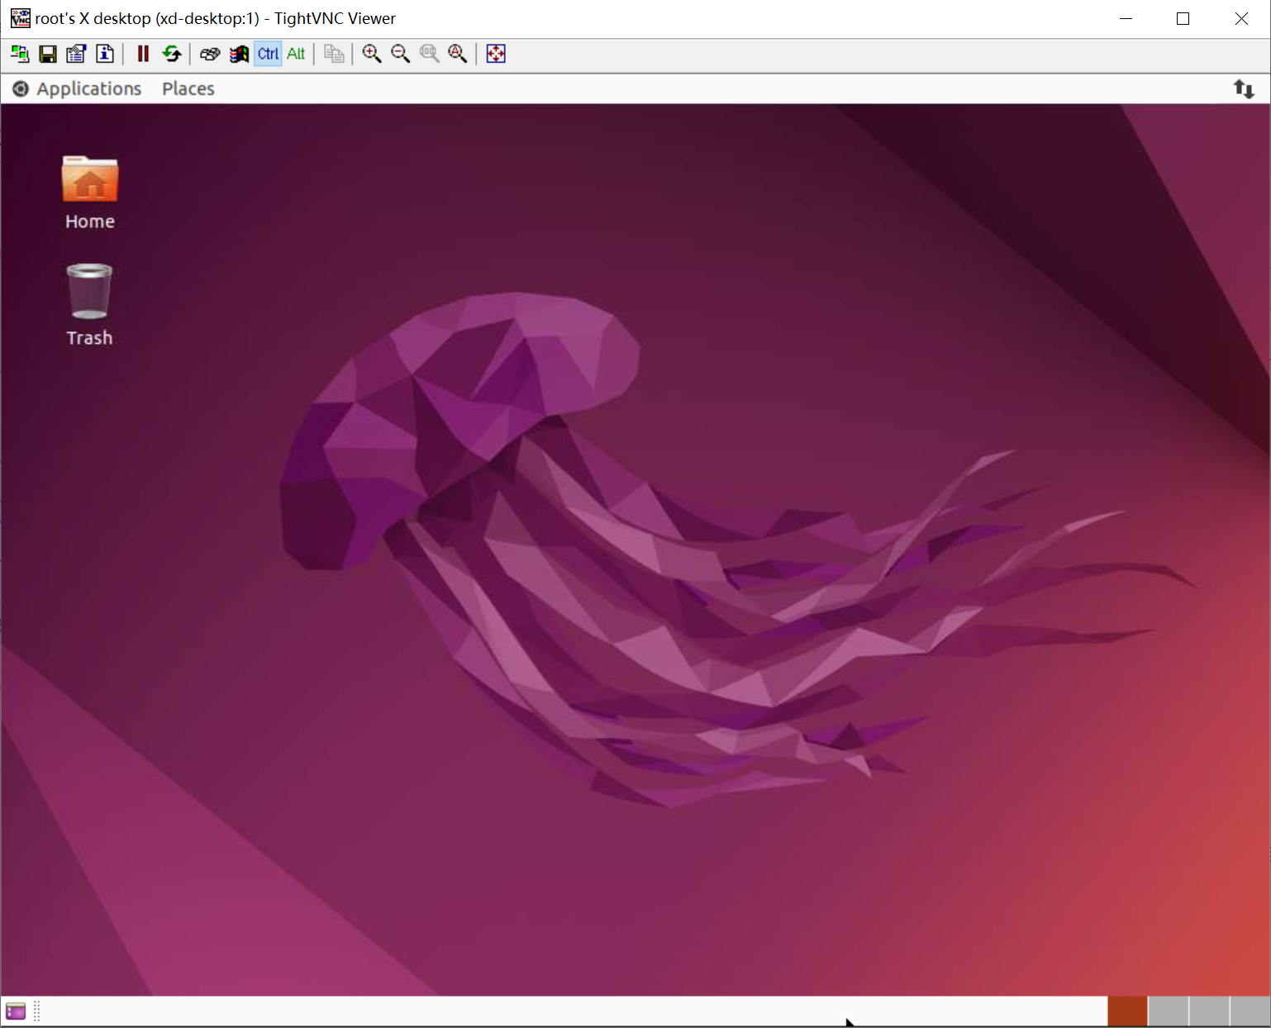Reset zoom to 100%
This screenshot has width=1271, height=1028.
[429, 54]
